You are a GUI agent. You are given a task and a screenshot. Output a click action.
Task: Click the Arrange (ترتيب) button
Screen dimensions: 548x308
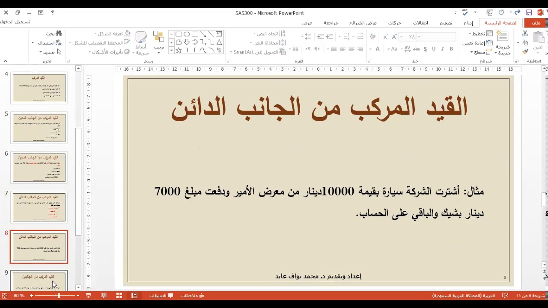point(159,41)
